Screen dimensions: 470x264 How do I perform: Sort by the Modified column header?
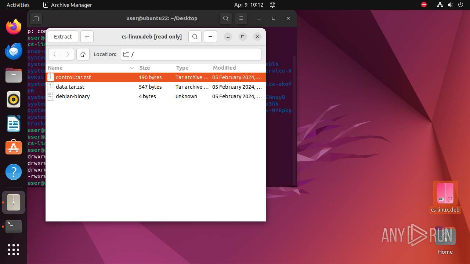point(238,68)
